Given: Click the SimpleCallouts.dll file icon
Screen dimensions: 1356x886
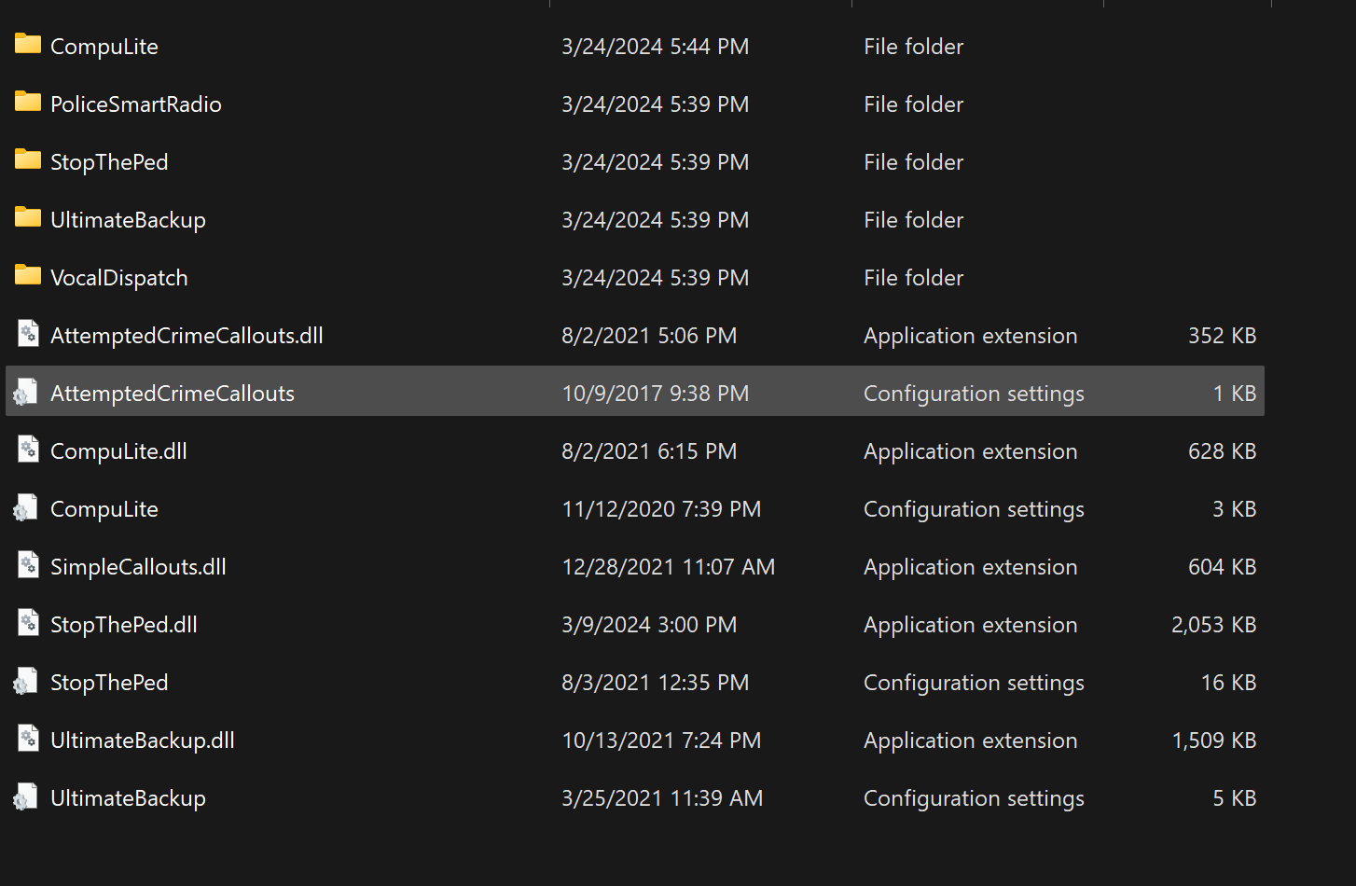Looking at the screenshot, I should (x=28, y=565).
